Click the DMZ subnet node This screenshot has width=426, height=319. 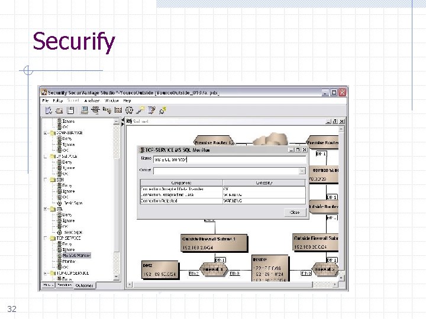click(x=160, y=270)
